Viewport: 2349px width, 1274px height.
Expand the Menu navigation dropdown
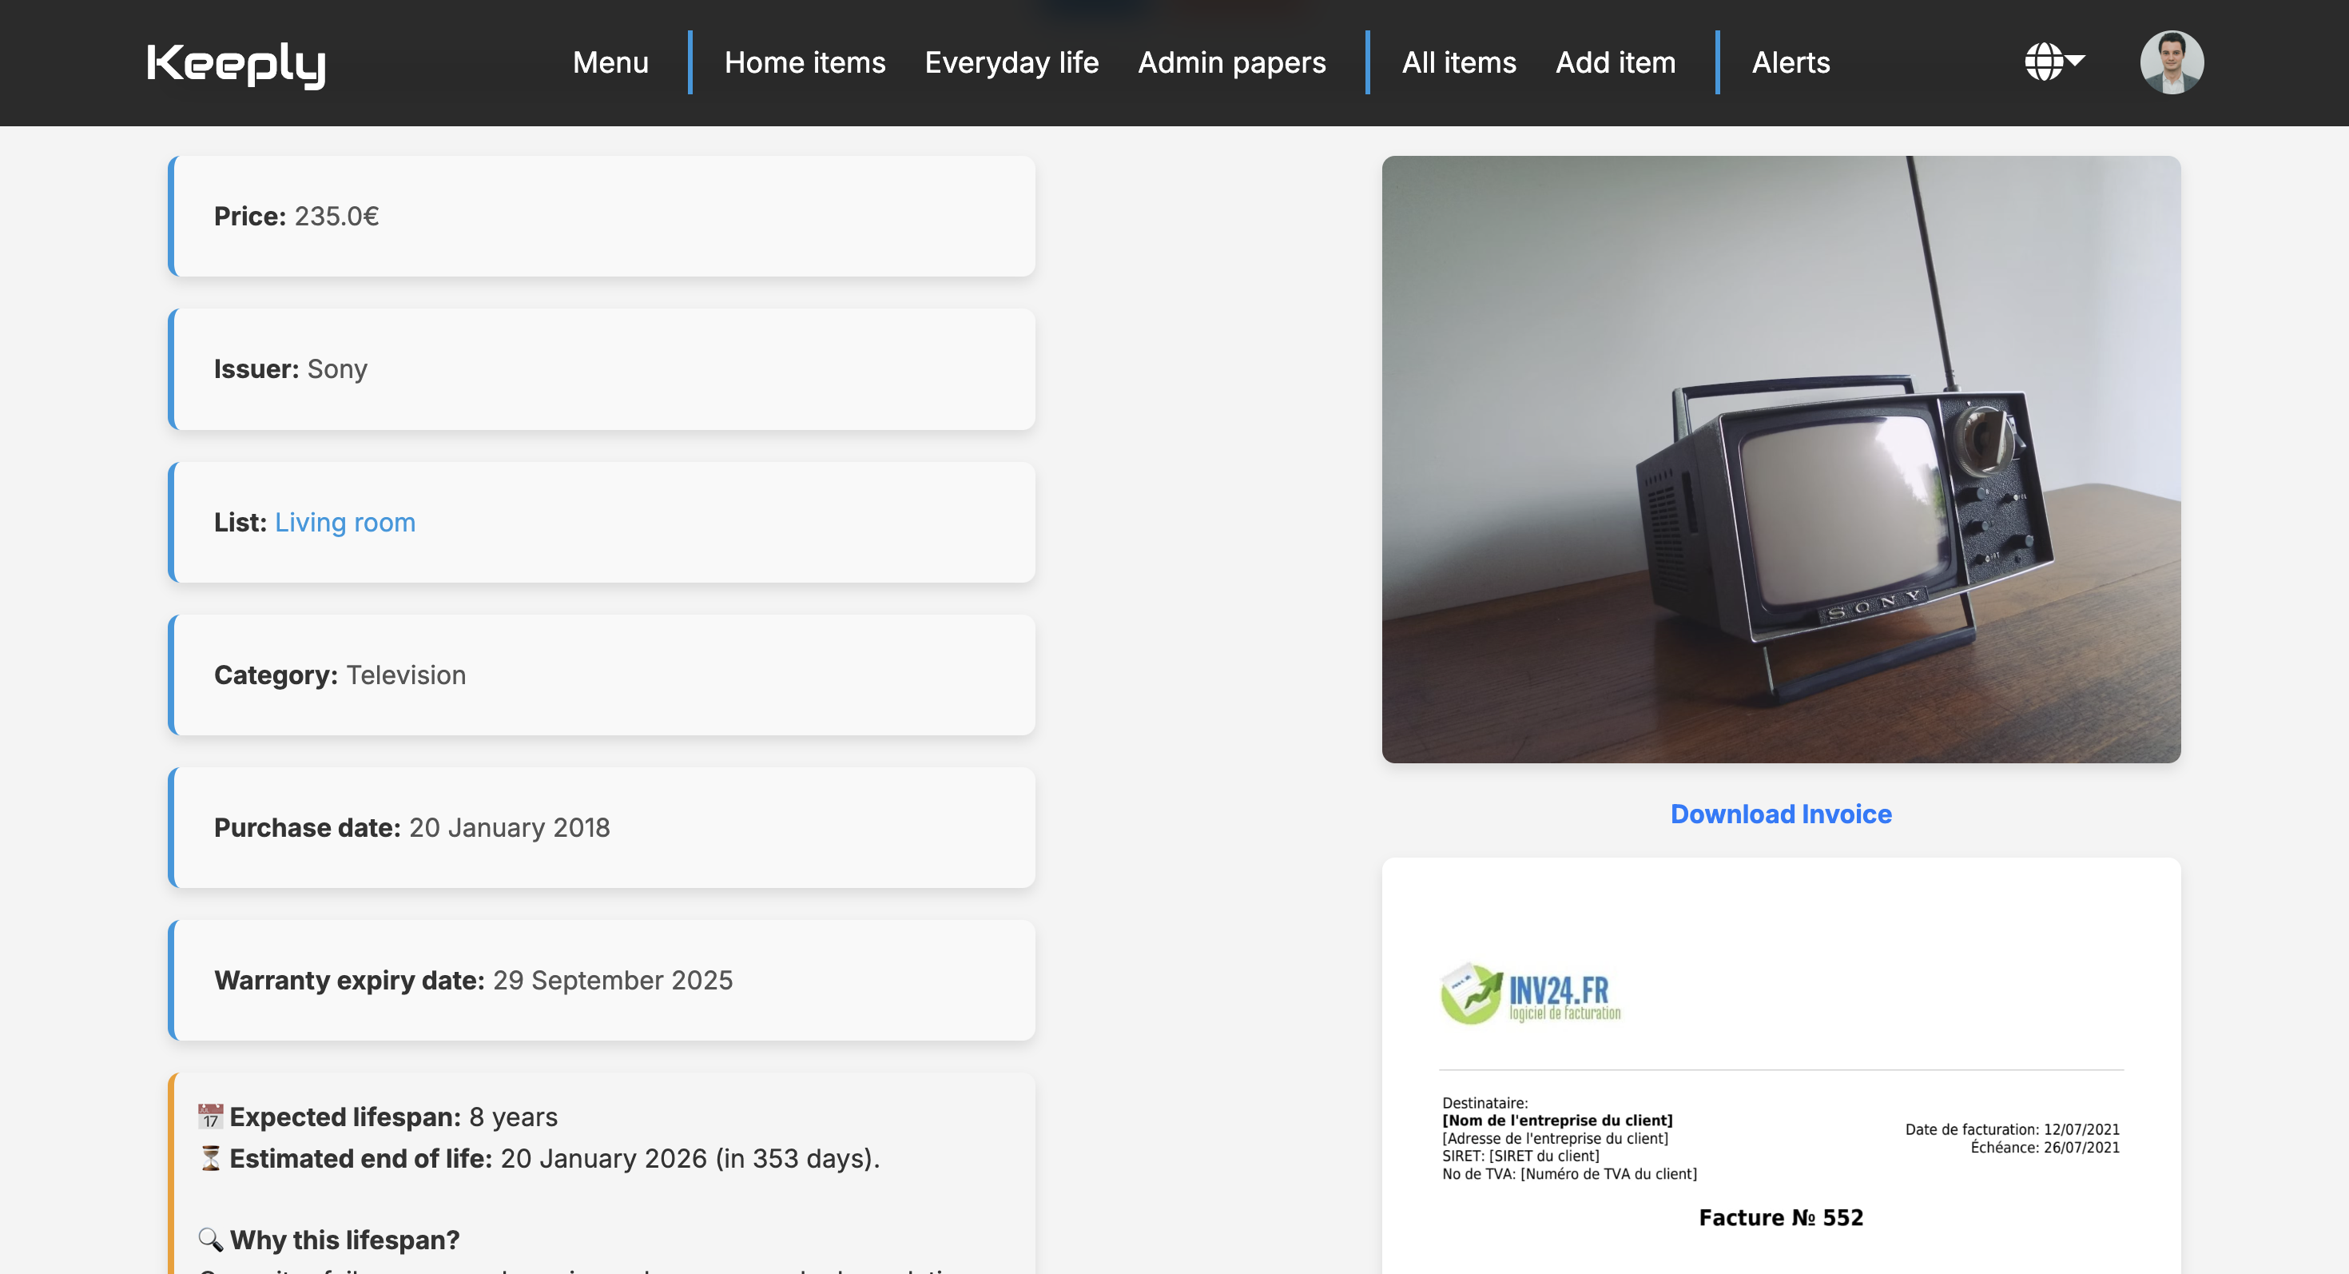(x=610, y=63)
